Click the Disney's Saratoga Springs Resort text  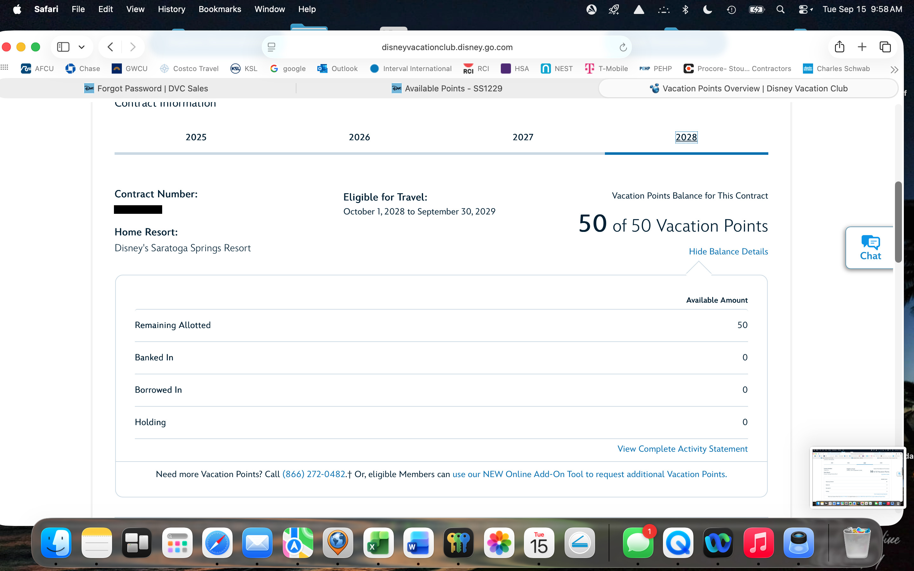point(182,248)
